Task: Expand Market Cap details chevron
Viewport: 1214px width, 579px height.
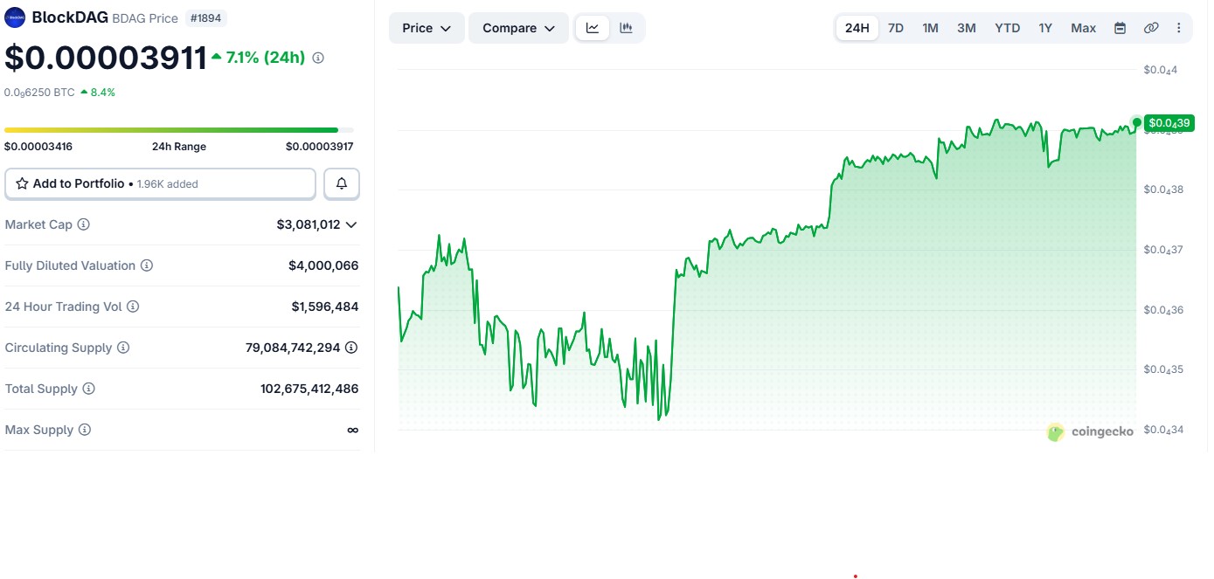Action: coord(351,224)
